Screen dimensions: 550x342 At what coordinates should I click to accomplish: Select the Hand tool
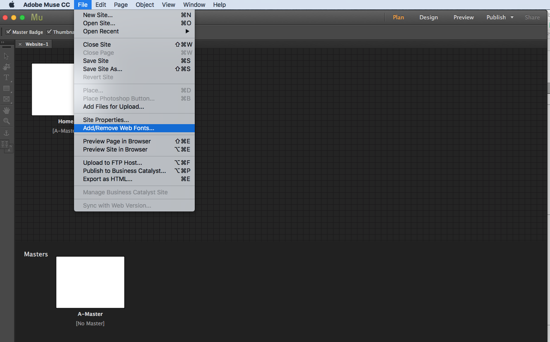(x=6, y=110)
